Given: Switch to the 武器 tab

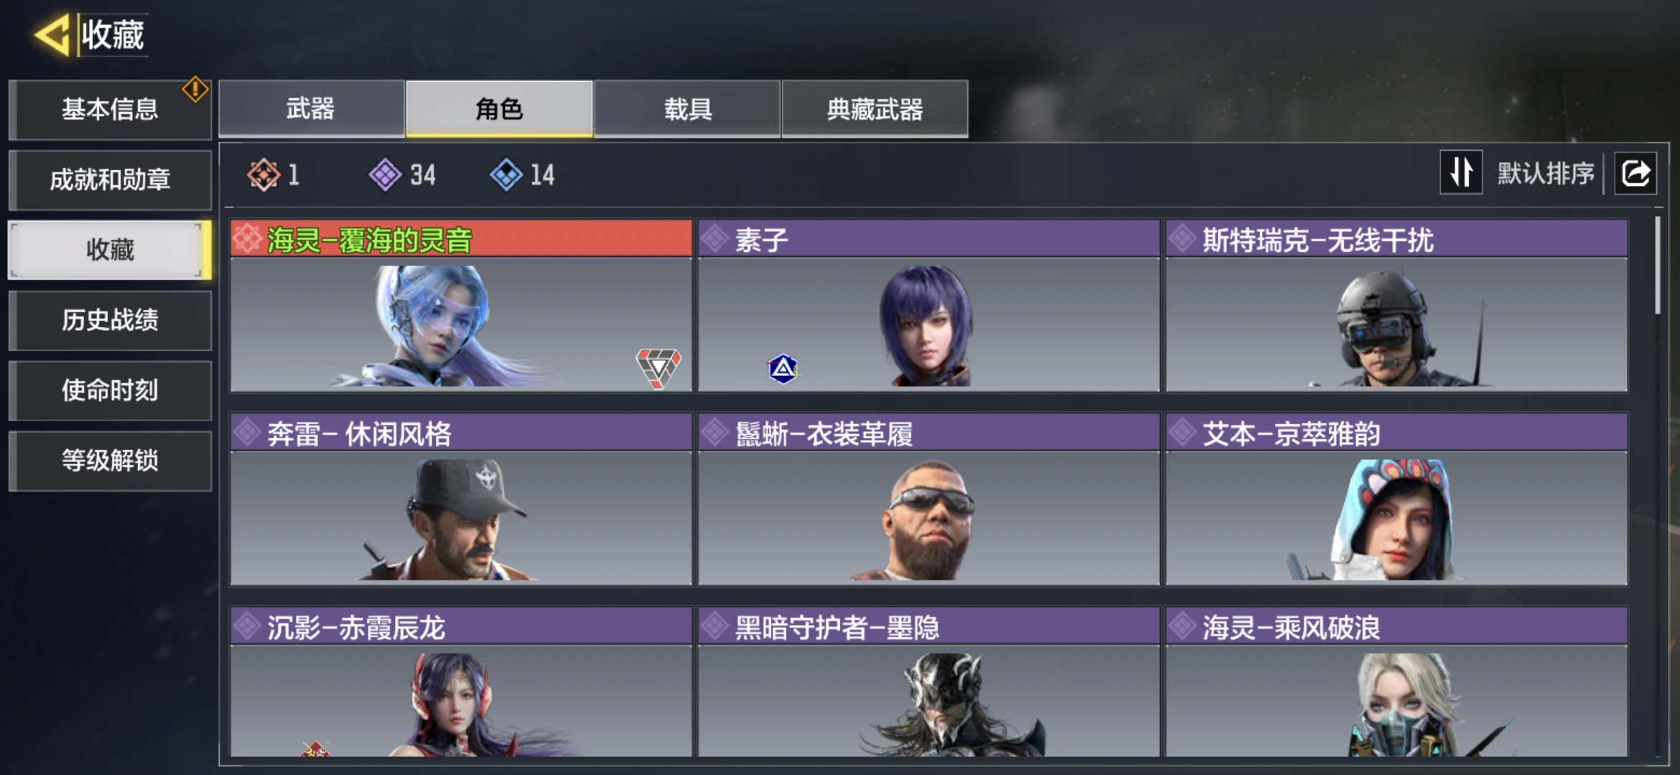Looking at the screenshot, I should (311, 108).
